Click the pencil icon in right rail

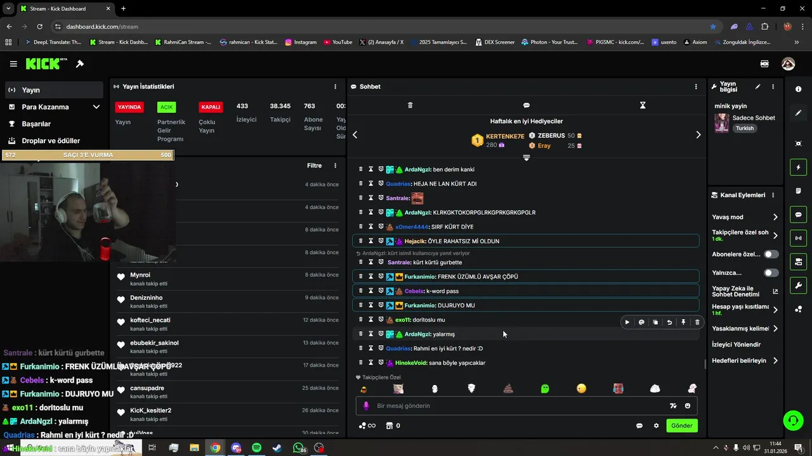[798, 113]
